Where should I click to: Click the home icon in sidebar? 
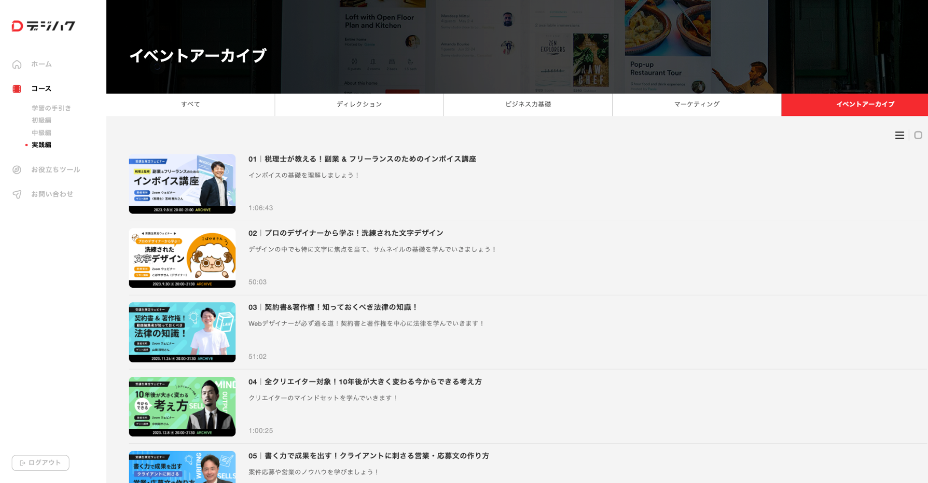(x=17, y=64)
